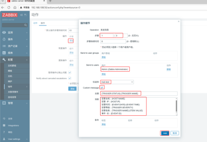Open 主机 under configuration
207x142 pixels.
point(10,76)
